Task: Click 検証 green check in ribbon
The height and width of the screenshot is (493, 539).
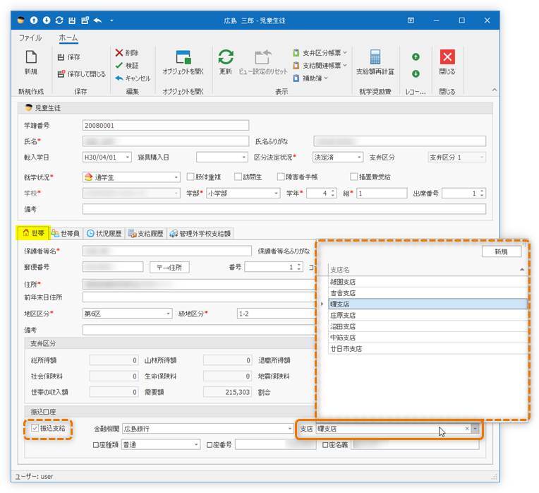Action: pos(127,66)
